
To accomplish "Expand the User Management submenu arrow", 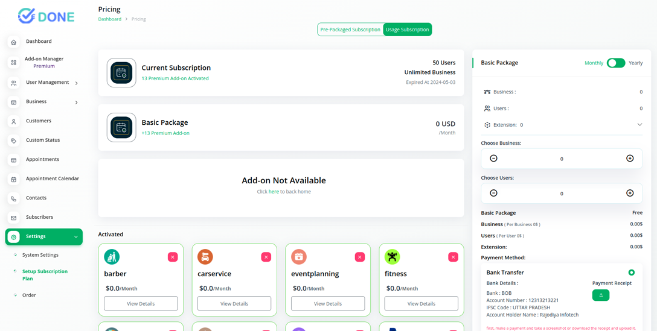I will coord(76,83).
